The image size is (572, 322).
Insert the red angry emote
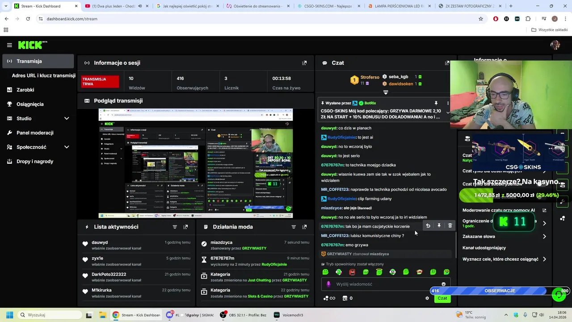(352, 272)
